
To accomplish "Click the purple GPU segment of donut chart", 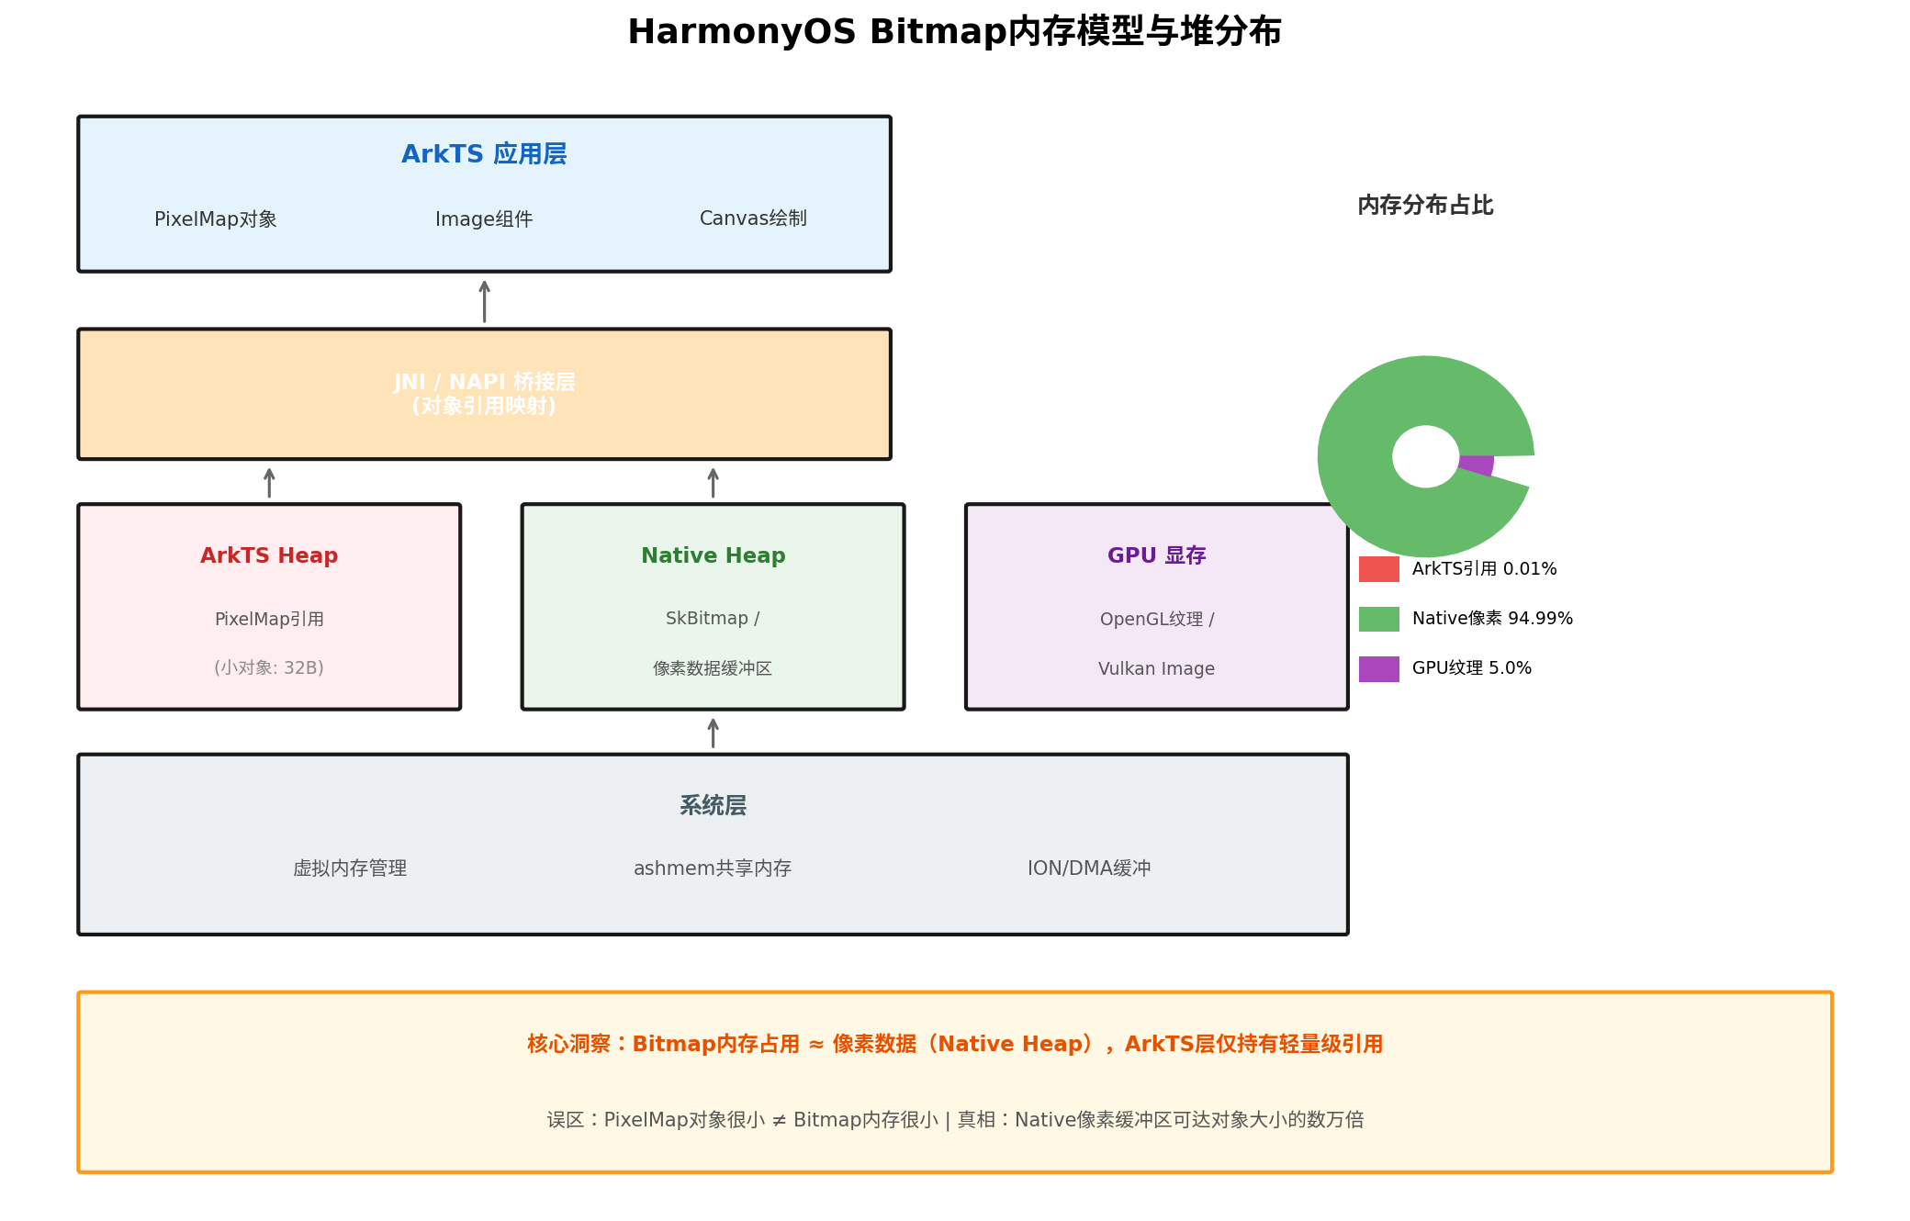I will pyautogui.click(x=1477, y=465).
